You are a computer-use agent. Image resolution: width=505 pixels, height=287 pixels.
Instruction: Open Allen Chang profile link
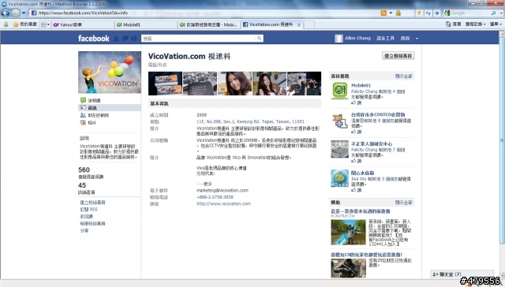coord(357,38)
